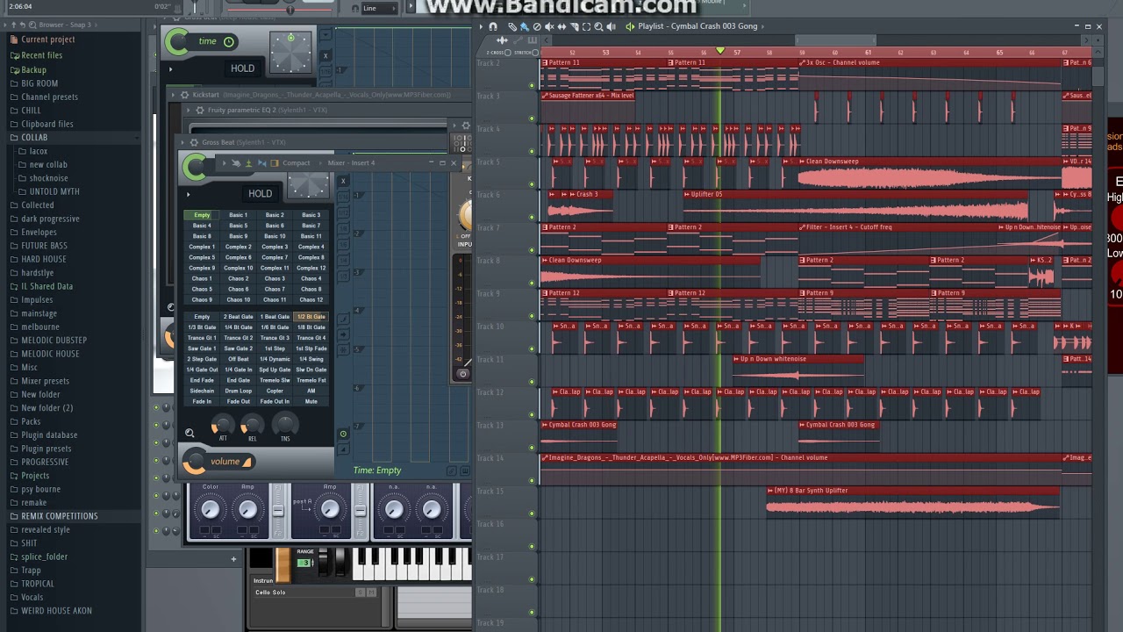Image resolution: width=1123 pixels, height=632 pixels.
Task: Select the Slip tool in playlist toolbar
Action: coord(561,26)
